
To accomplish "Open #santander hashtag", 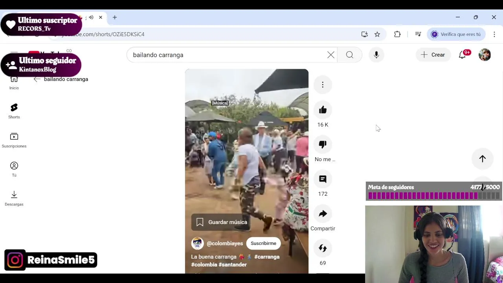I will 233,265.
